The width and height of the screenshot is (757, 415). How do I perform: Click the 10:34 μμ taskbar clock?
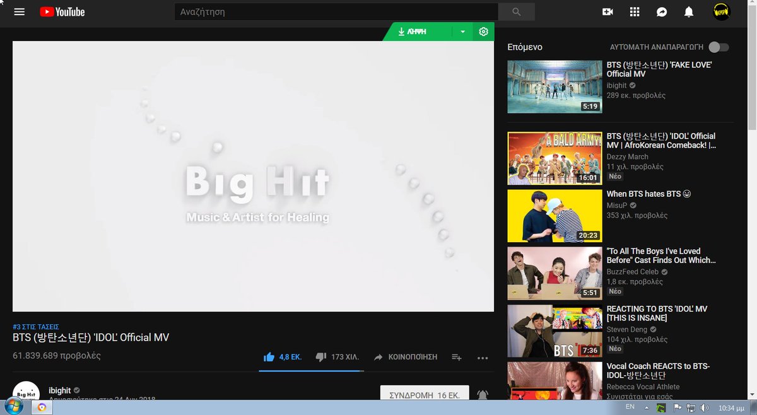click(732, 407)
